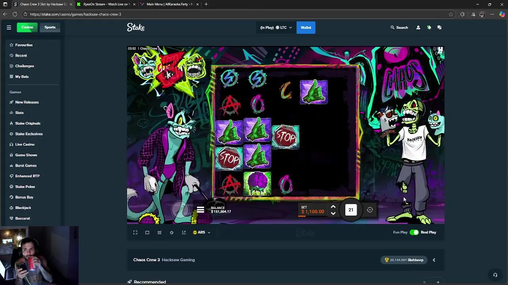Open live stats chart icon
The height and width of the screenshot is (285, 508).
[x=160, y=232]
